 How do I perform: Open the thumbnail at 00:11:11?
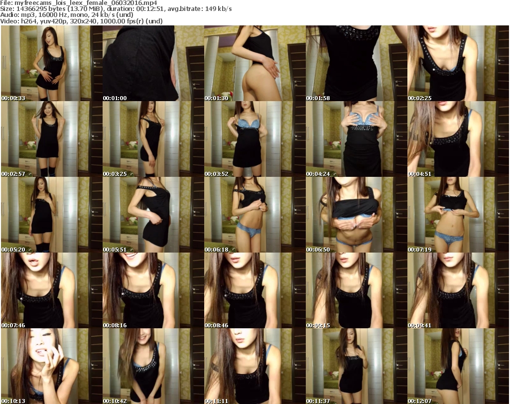pos(255,366)
